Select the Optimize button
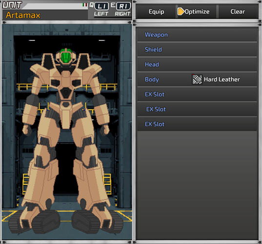Screen dimensions: 262x244 point(197,12)
